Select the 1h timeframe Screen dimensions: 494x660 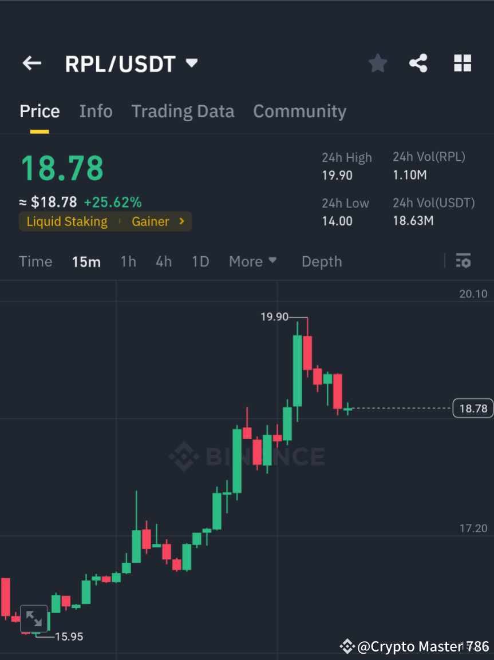(x=128, y=261)
